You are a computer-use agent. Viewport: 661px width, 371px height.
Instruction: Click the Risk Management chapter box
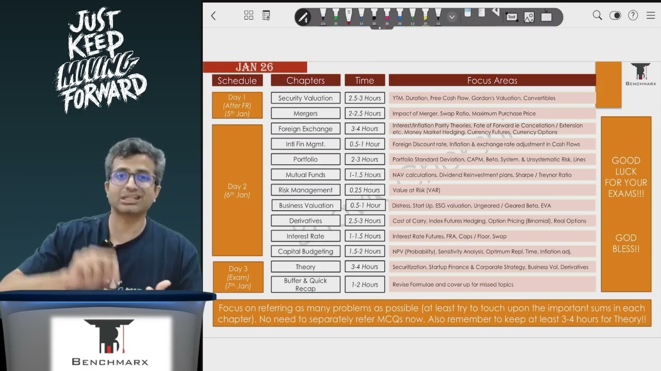coord(306,190)
